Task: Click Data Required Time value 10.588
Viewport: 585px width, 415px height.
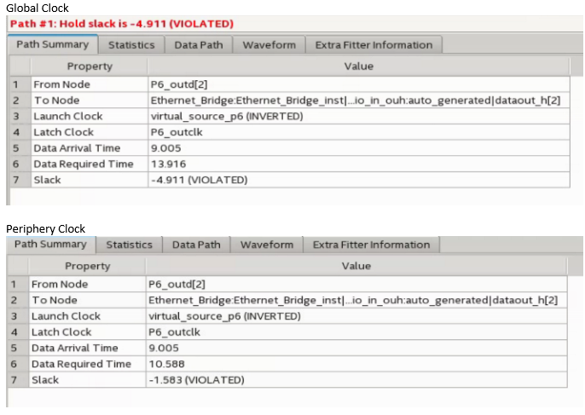Action: click(x=166, y=364)
